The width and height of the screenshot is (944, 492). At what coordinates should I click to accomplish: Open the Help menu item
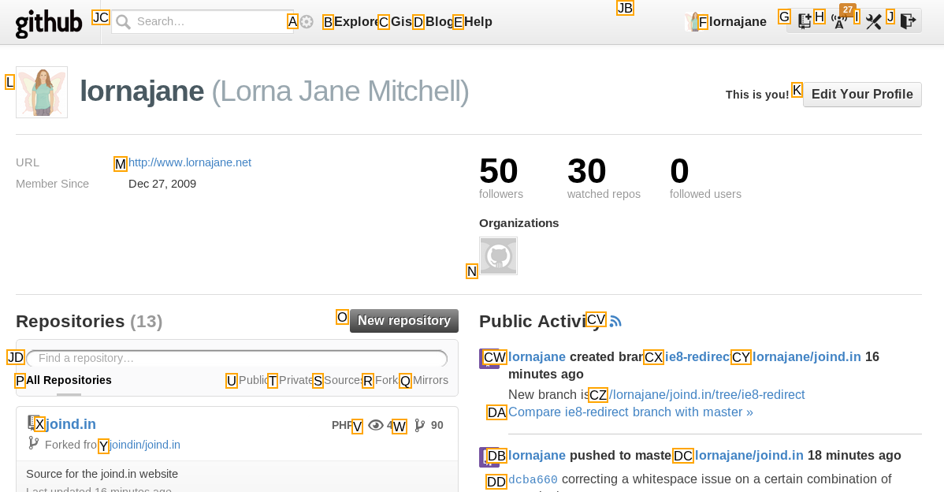point(478,21)
